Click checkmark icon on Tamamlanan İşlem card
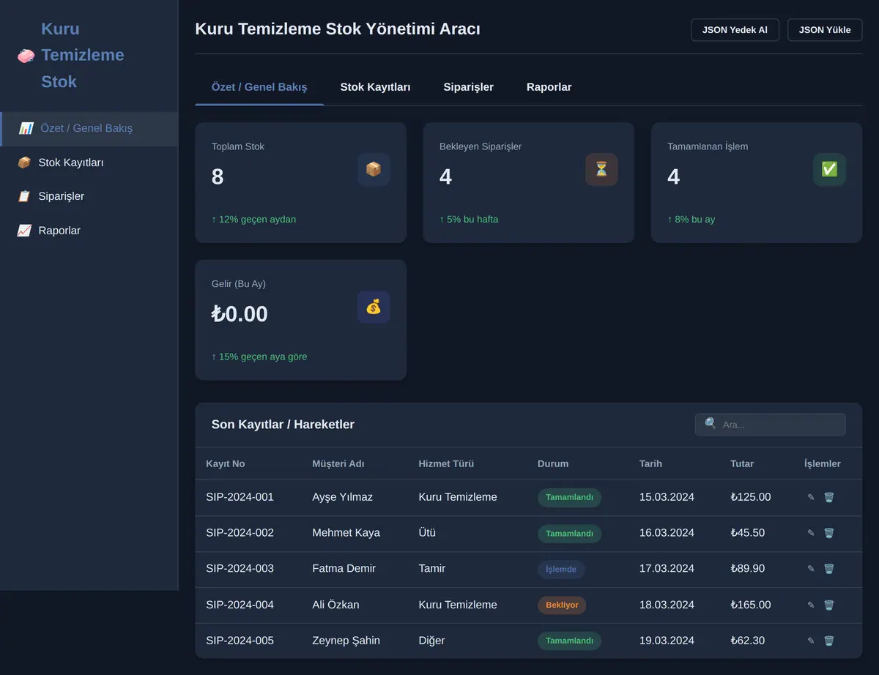The height and width of the screenshot is (675, 879). [x=829, y=169]
